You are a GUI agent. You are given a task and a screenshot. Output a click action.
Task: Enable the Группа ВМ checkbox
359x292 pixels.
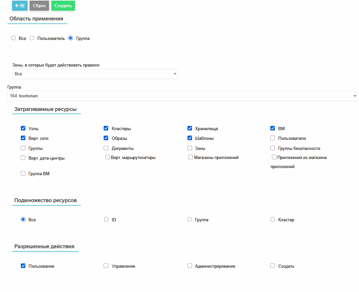pyautogui.click(x=23, y=173)
